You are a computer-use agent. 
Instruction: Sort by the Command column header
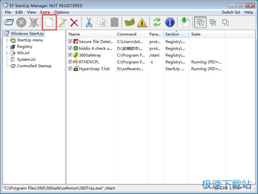tap(131, 34)
